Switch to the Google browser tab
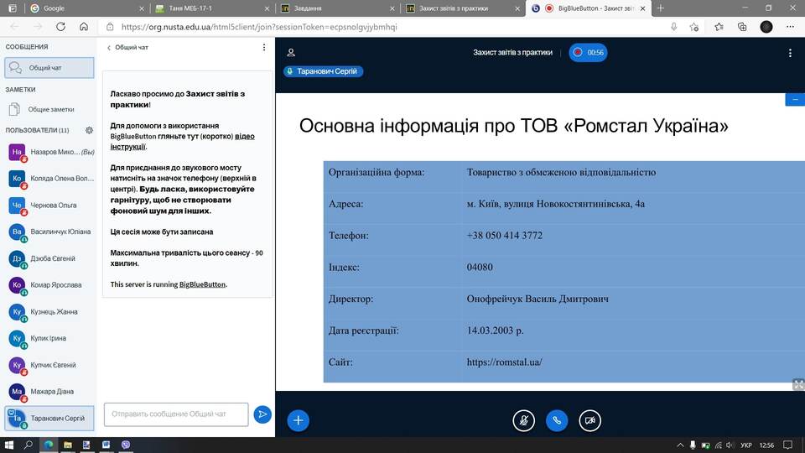 click(x=86, y=8)
